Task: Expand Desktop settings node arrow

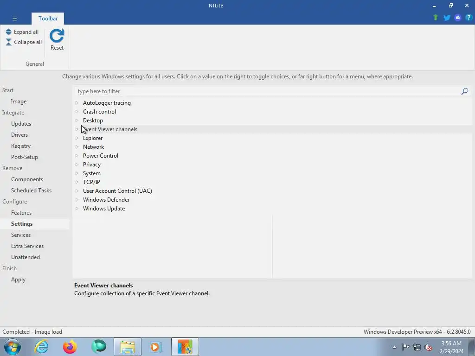Action: [77, 121]
